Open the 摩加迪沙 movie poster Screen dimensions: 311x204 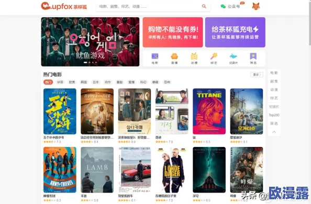247,111
